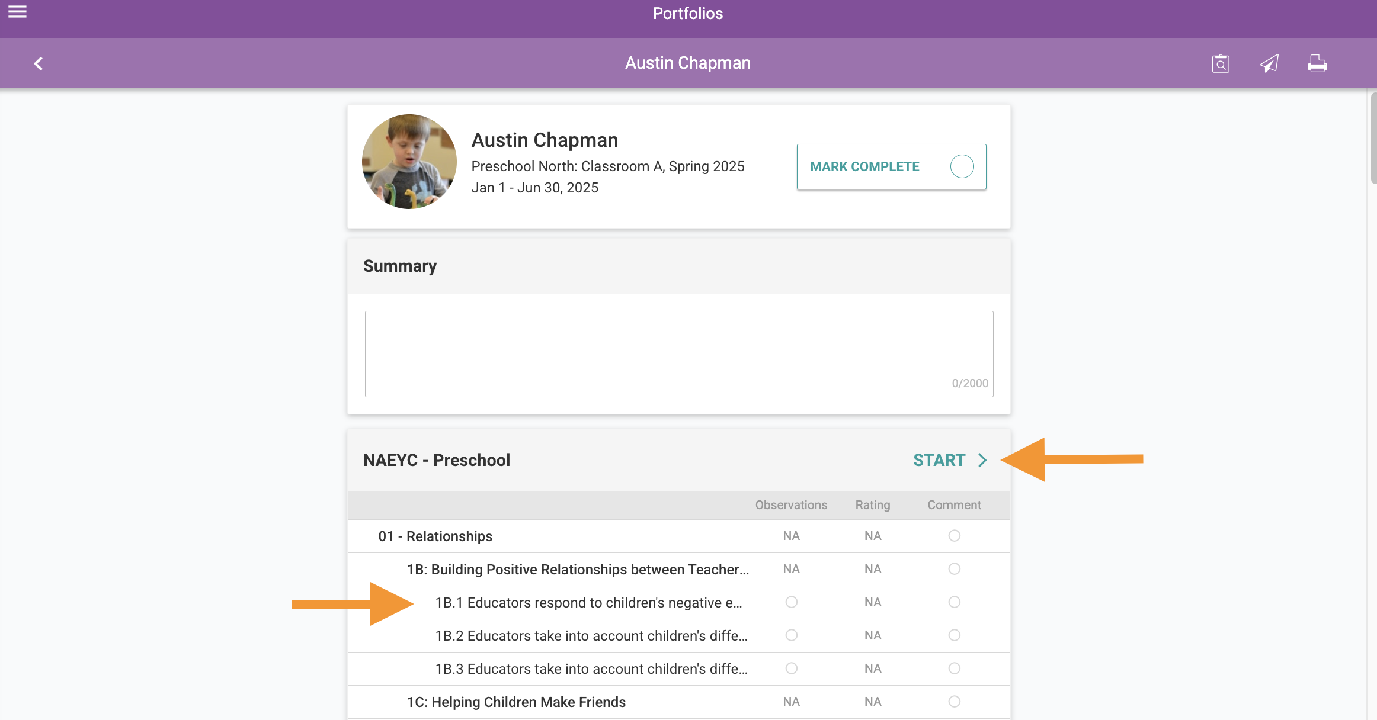Click the START link for NAEYC
1377x720 pixels.
[x=939, y=460]
